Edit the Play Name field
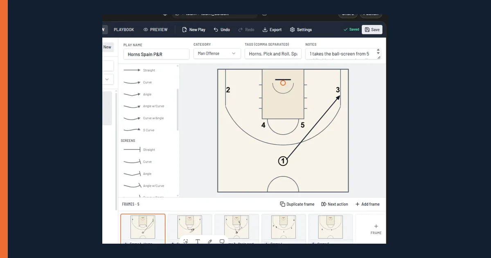This screenshot has height=258, width=491. (x=156, y=54)
